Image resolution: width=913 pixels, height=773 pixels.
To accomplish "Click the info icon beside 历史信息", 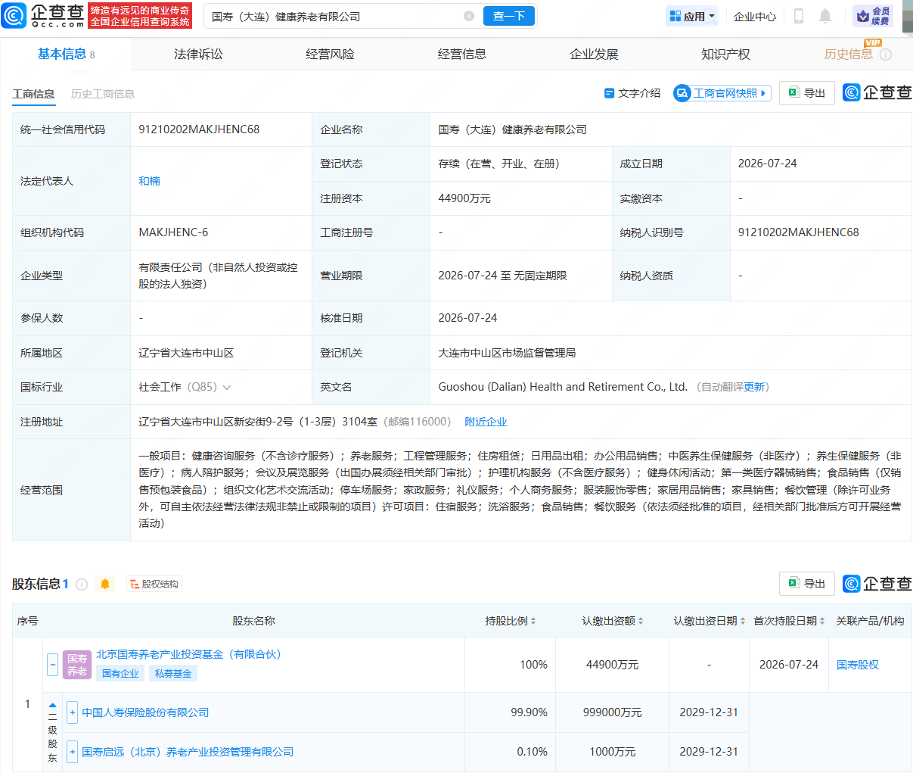I will (886, 55).
